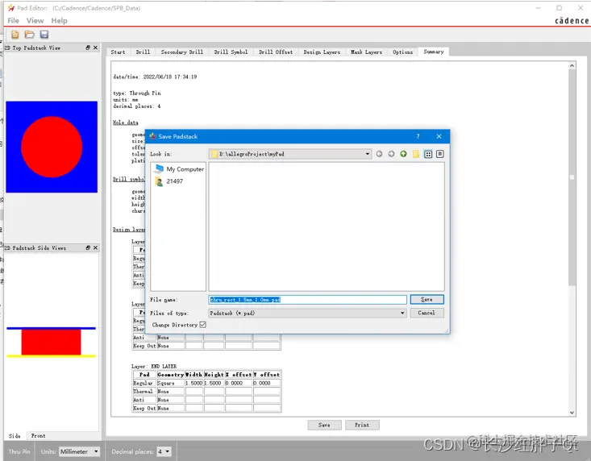Click Cancel in Save Padstack dialog
This screenshot has height=461, width=591.
click(427, 313)
